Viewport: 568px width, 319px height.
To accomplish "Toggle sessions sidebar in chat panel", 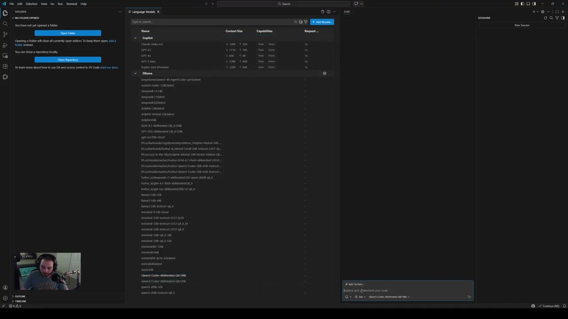I will point(563,18).
